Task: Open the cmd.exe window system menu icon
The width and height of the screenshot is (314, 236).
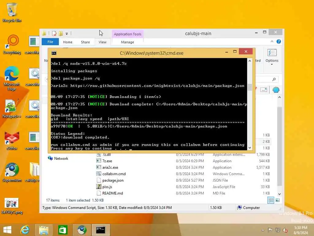Action: click(x=54, y=53)
